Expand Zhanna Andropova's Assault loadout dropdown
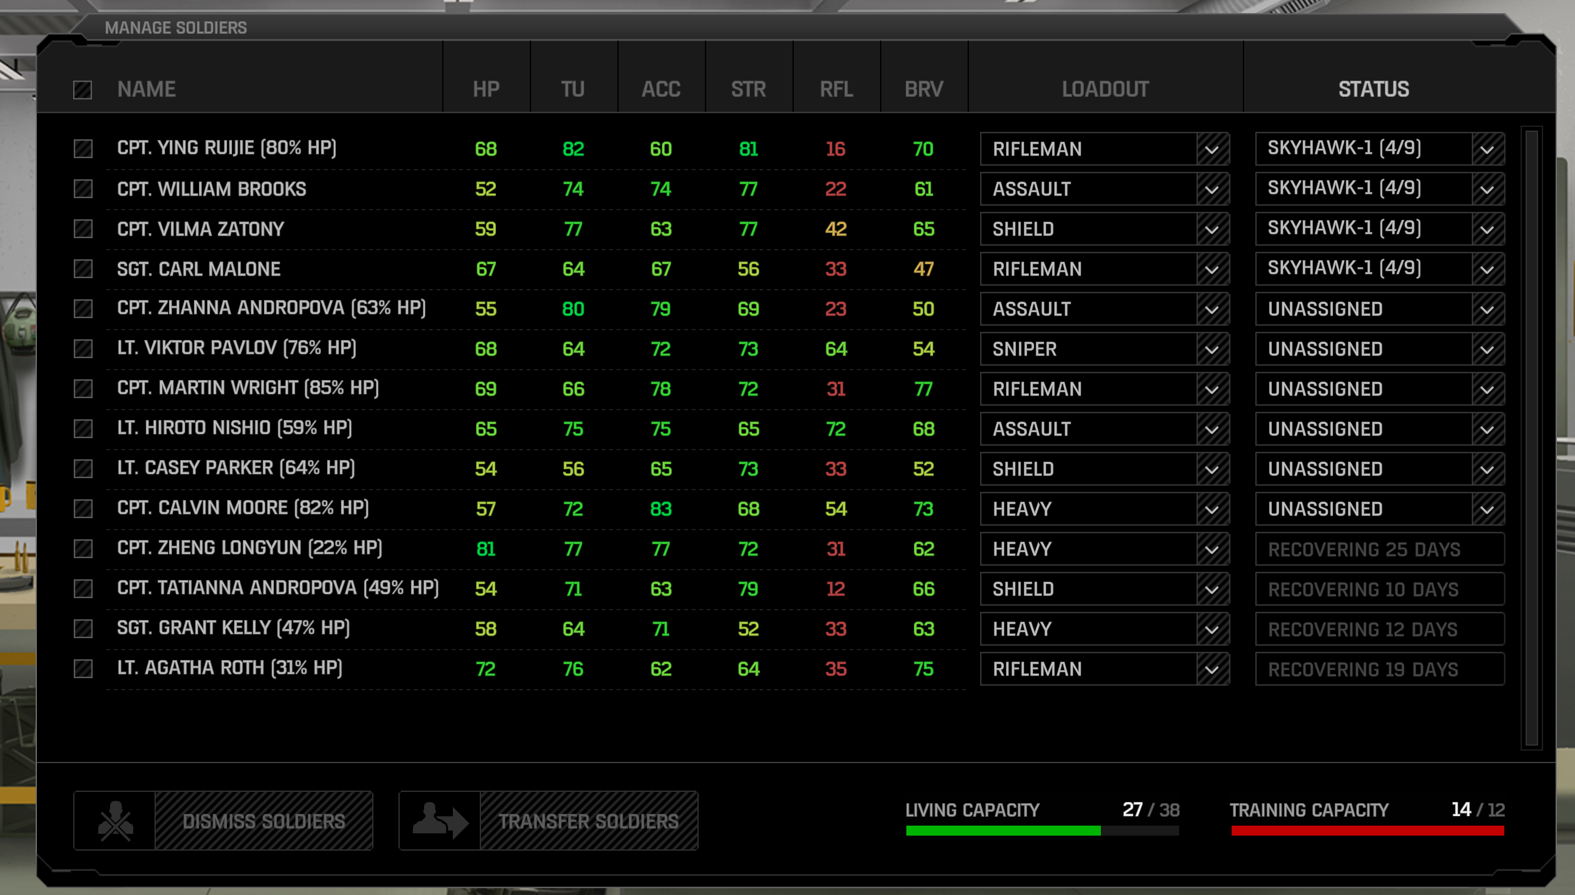The image size is (1575, 895). [x=1105, y=309]
